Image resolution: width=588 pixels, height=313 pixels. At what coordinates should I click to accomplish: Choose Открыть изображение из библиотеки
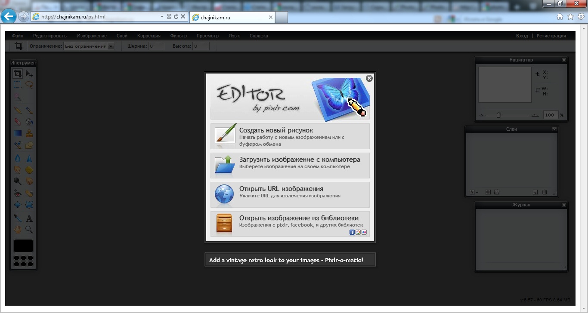point(290,224)
